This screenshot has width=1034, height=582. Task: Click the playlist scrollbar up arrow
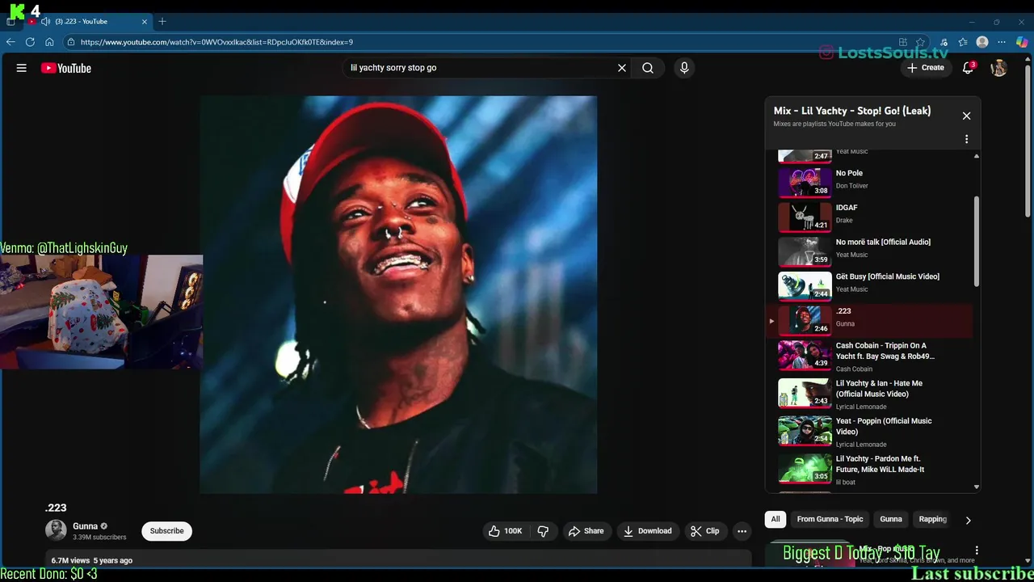pos(976,155)
